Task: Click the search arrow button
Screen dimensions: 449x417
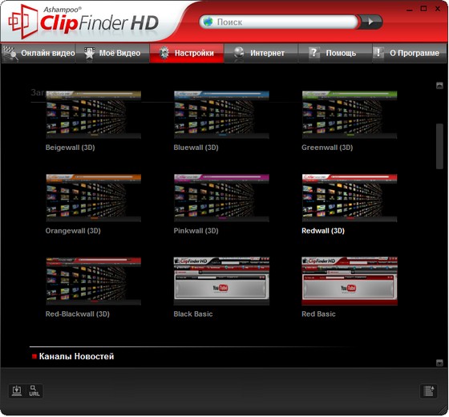Action: click(x=370, y=22)
